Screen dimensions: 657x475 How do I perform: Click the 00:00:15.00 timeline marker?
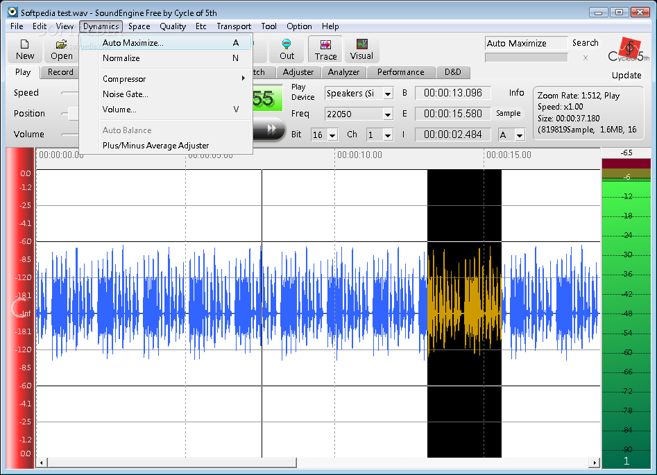[509, 155]
